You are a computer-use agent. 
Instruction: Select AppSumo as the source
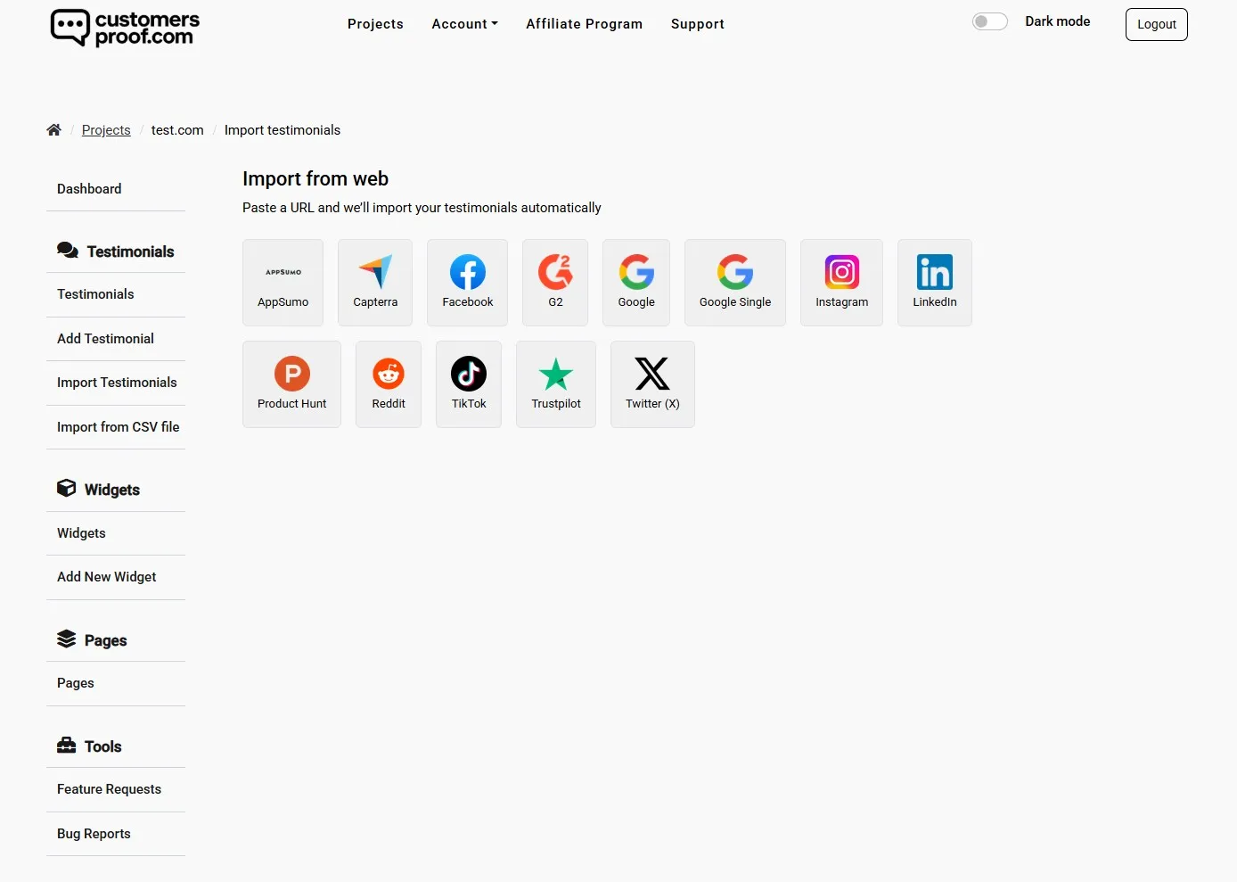[283, 282]
